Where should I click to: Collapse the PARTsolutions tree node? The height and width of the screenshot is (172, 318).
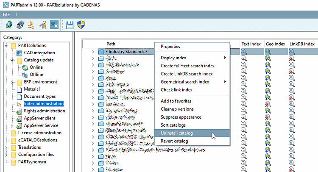[6, 46]
